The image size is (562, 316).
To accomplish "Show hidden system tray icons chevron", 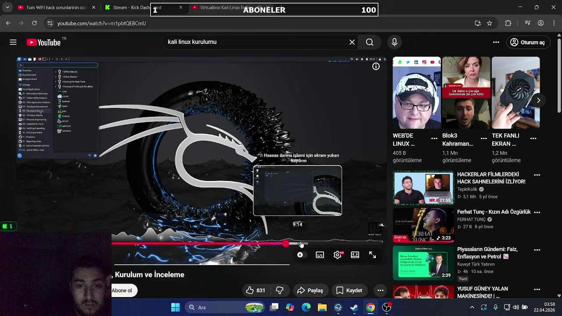I will coord(472,307).
